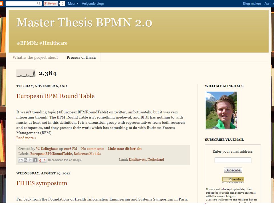Open the No comments link
Image resolution: width=274 pixels, height=205 pixels.
click(92, 149)
